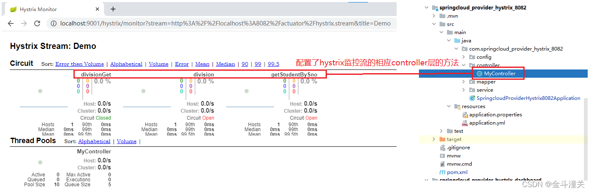Screen dimensions: 591x192
Task: Click the MyController thread pool circle
Action: (40, 162)
